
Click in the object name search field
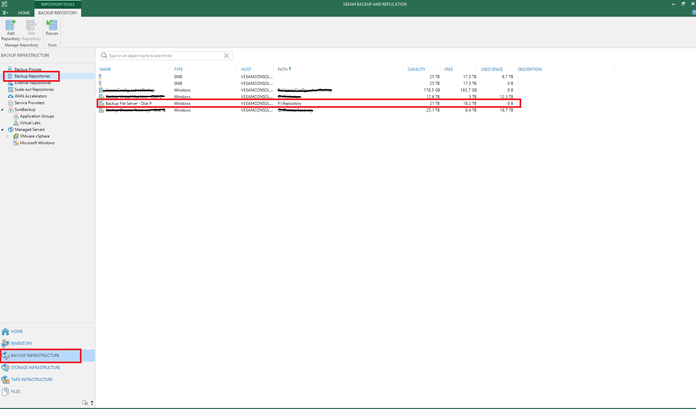(165, 56)
